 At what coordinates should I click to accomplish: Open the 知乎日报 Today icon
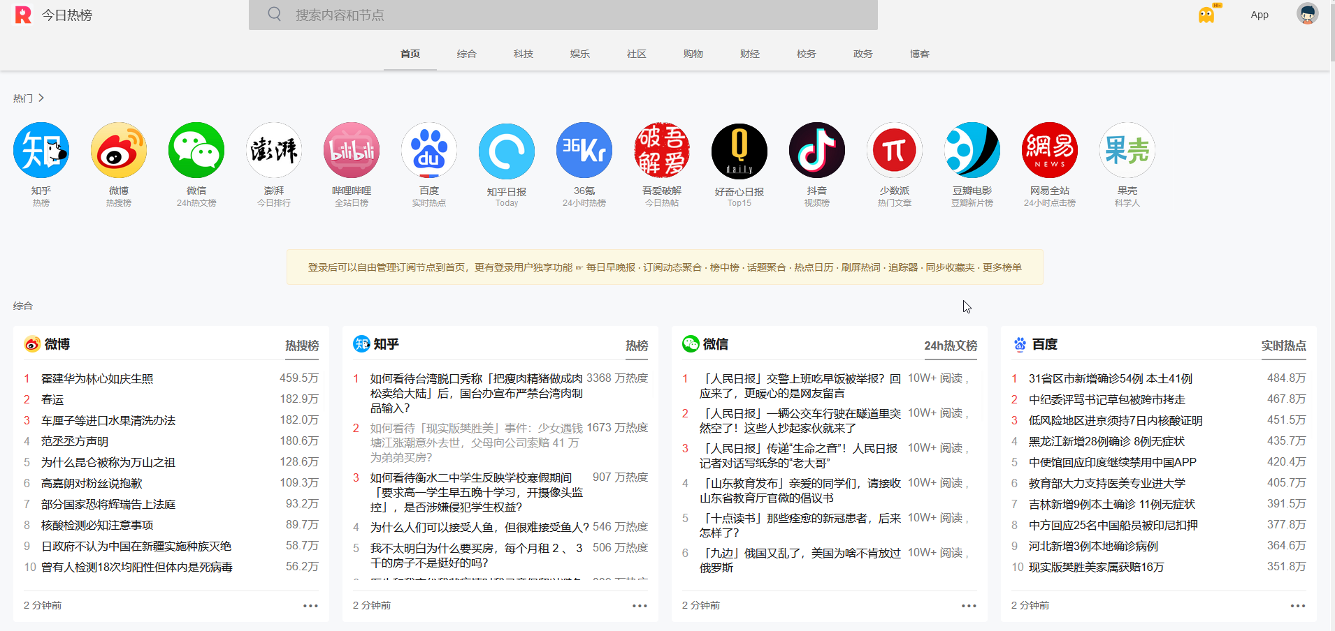click(x=507, y=151)
